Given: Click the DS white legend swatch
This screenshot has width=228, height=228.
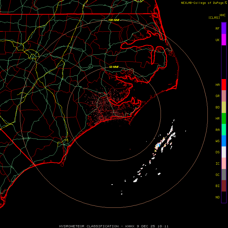Looking at the screenshot, I should pos(224,152).
